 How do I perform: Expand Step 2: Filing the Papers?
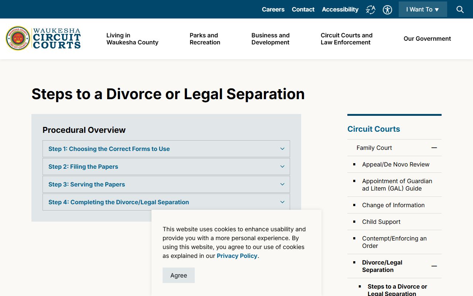(x=166, y=166)
